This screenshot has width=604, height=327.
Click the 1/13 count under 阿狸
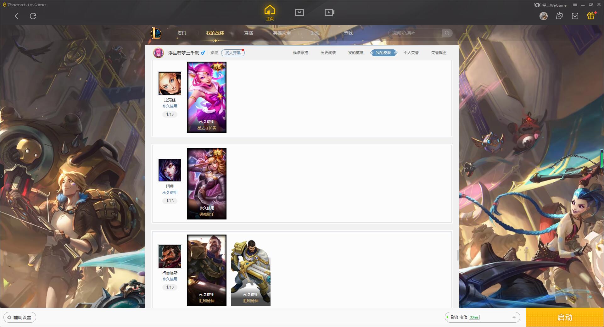click(170, 201)
